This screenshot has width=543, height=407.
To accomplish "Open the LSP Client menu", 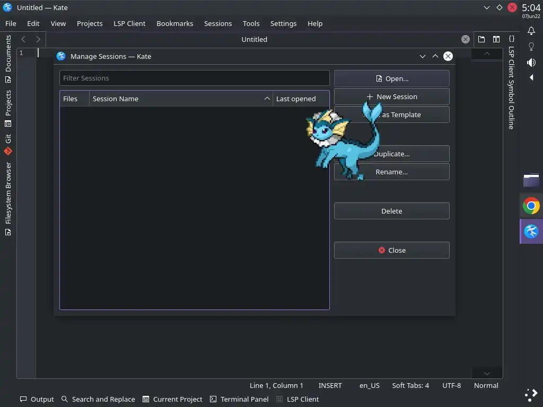I will tap(129, 23).
